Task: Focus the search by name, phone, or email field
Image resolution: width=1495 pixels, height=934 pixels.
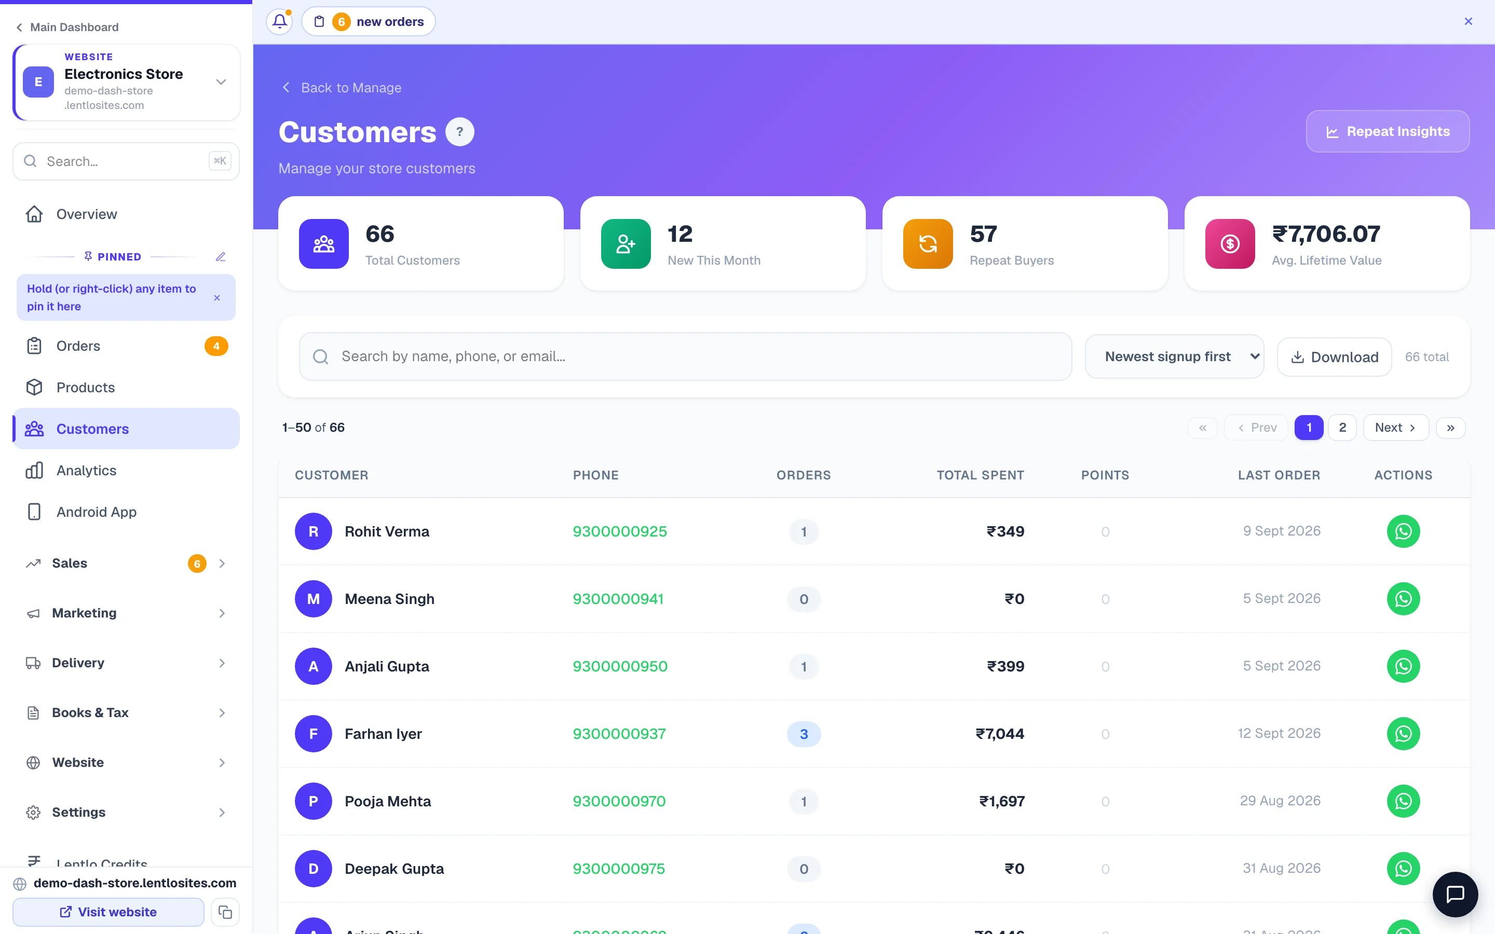Action: coord(685,356)
